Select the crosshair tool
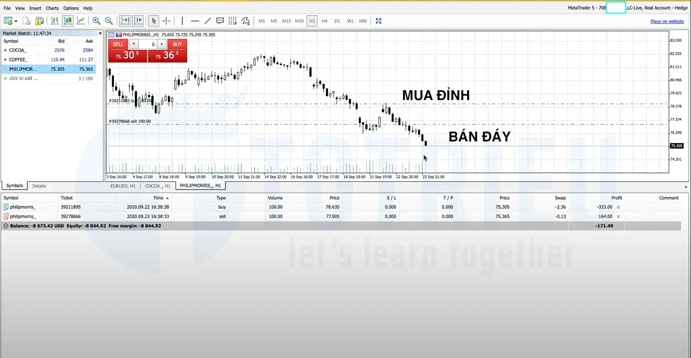The height and width of the screenshot is (358, 691). point(166,21)
